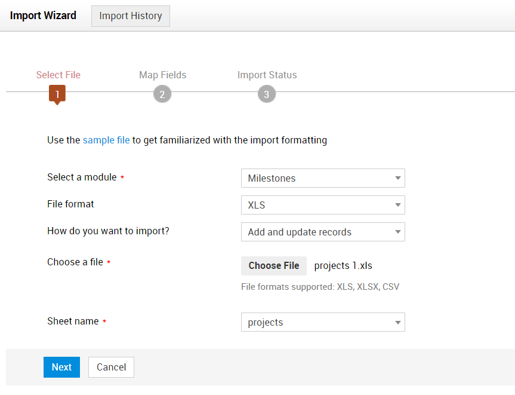The width and height of the screenshot is (515, 395).
Task: Expand the Milestones module dropdown
Action: pos(322,178)
